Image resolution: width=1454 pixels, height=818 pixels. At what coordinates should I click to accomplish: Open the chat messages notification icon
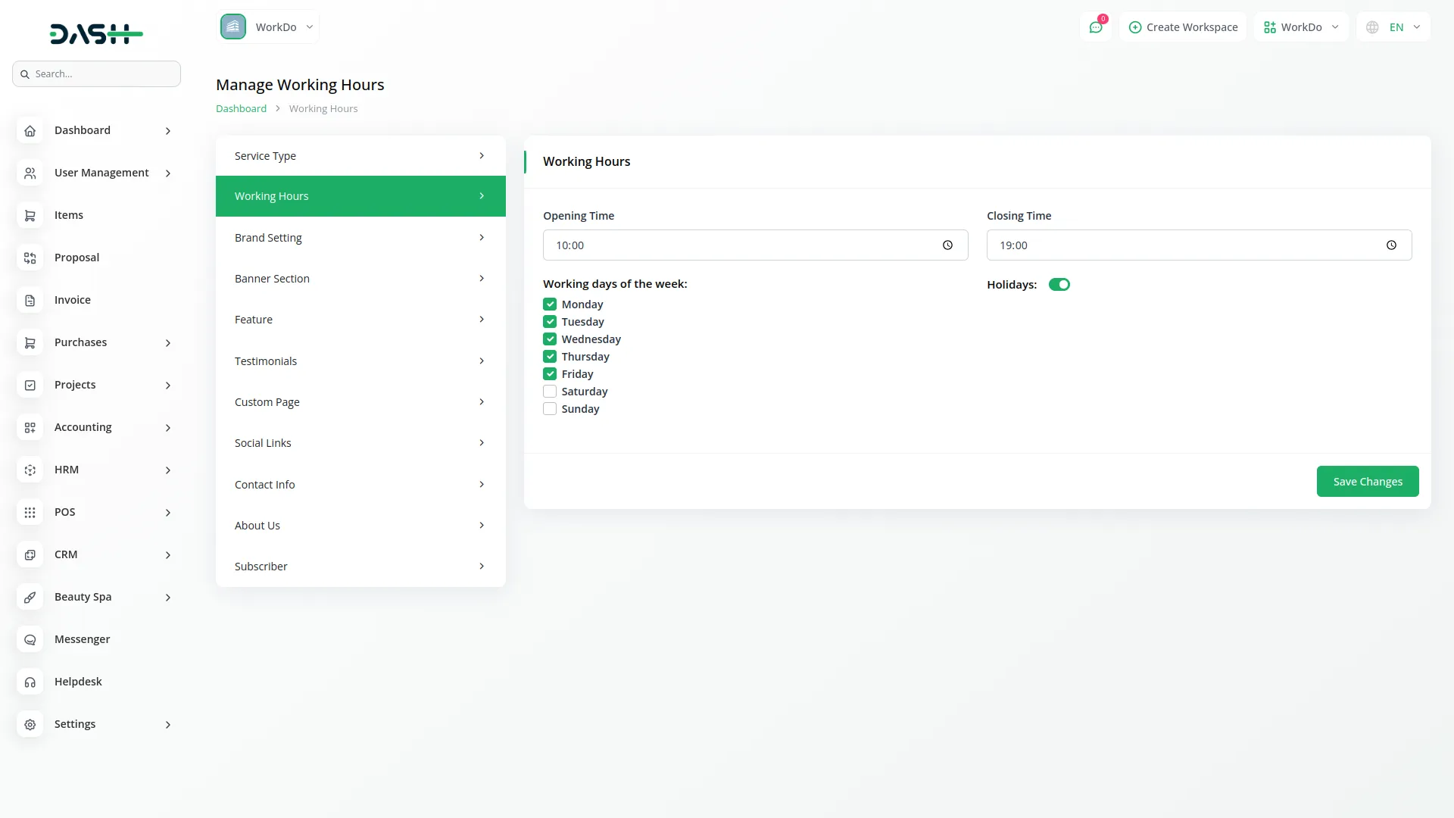click(1096, 27)
